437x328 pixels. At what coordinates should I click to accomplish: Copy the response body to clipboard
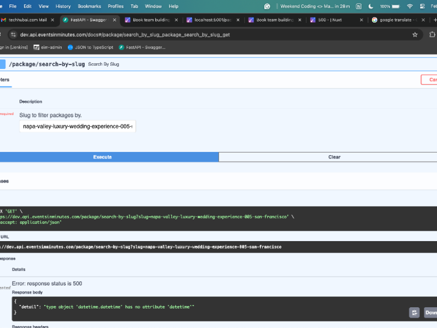pyautogui.click(x=415, y=313)
